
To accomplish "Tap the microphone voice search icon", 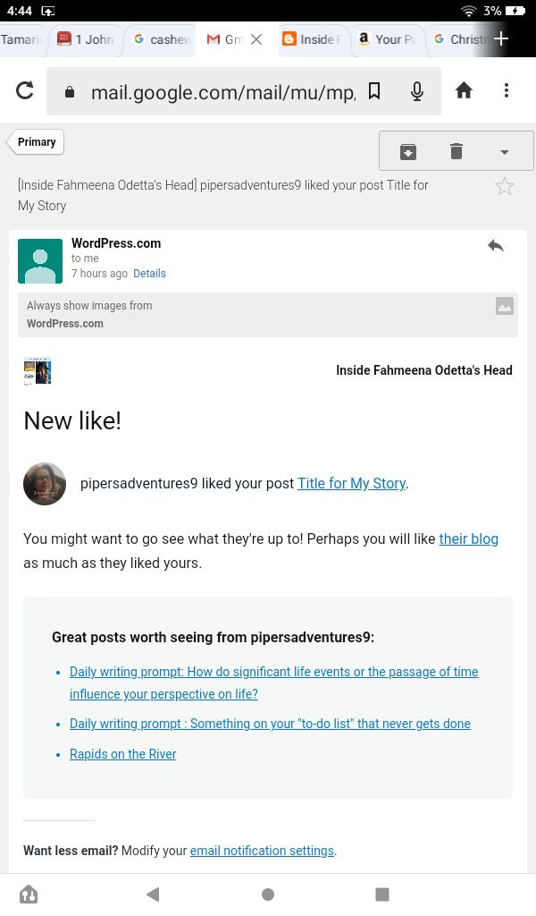I will tap(417, 90).
